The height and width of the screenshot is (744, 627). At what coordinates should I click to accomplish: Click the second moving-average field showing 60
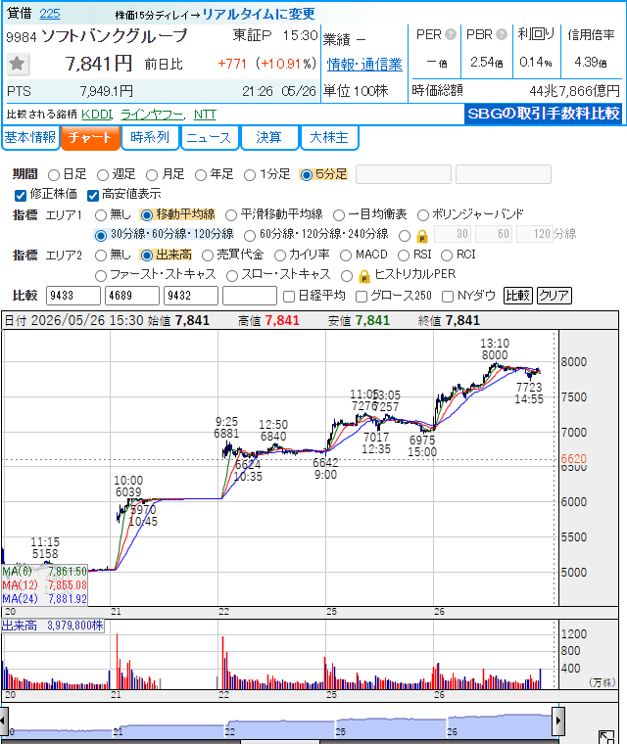point(494,234)
